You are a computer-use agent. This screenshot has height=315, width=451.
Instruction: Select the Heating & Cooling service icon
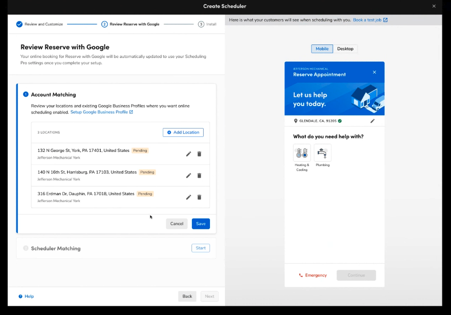(302, 152)
